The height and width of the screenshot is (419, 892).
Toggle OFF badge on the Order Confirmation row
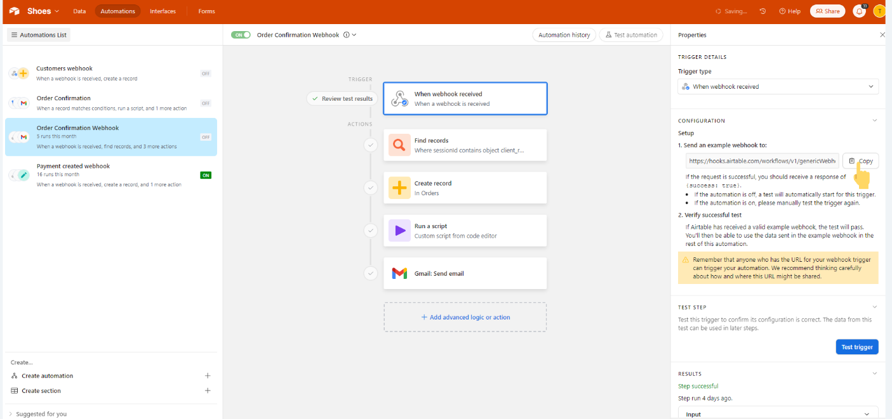[x=206, y=103]
